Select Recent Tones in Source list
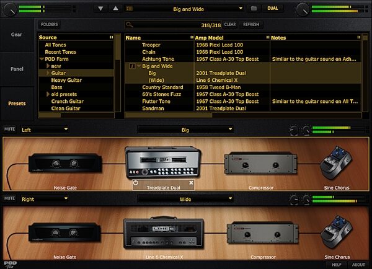The image size is (372, 269). pyautogui.click(x=76, y=52)
